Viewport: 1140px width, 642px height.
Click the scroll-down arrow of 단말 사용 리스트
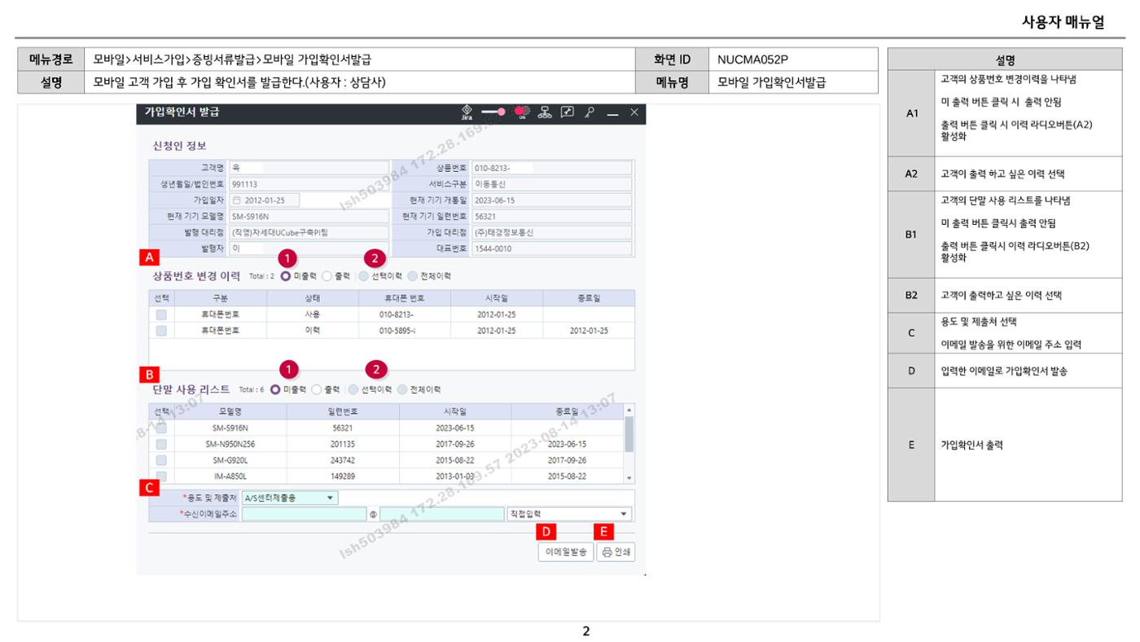coord(628,478)
